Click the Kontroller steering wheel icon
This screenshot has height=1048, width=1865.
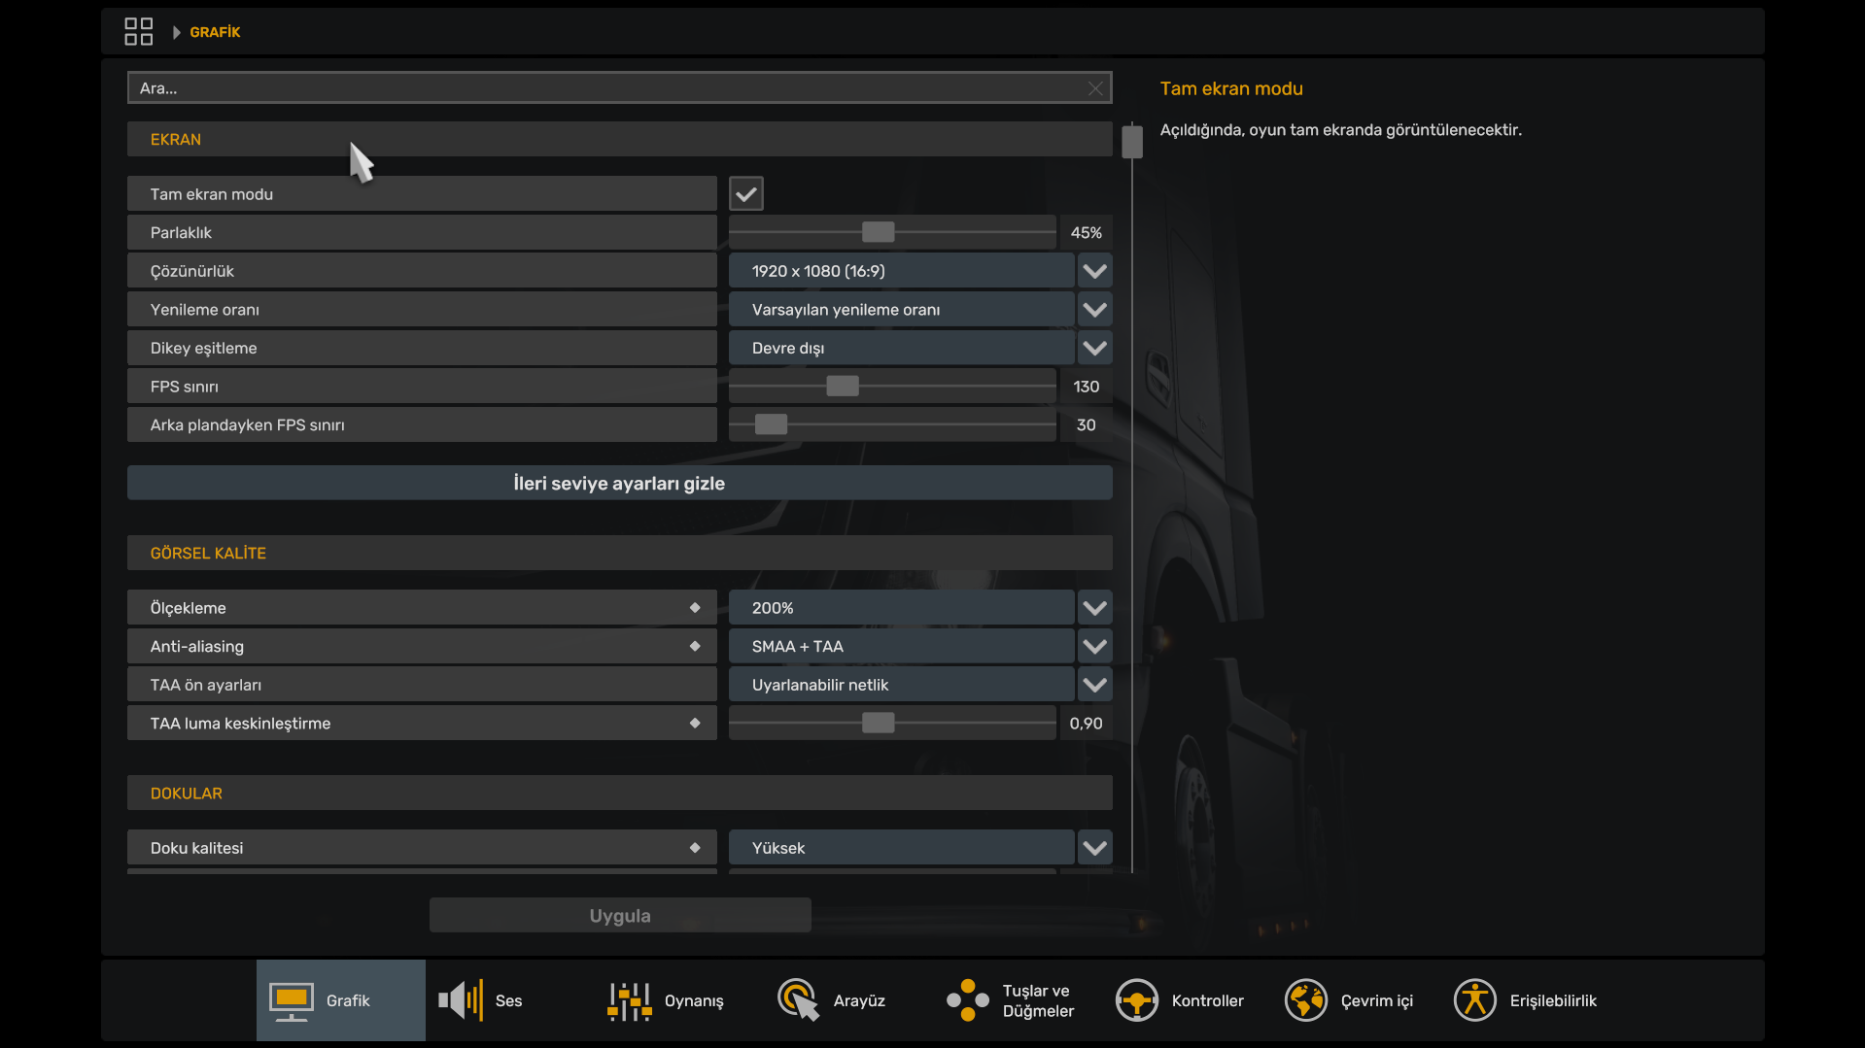pyautogui.click(x=1136, y=1000)
